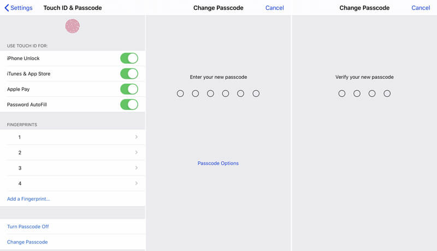Go back to Settings
This screenshot has width=437, height=251.
[19, 8]
